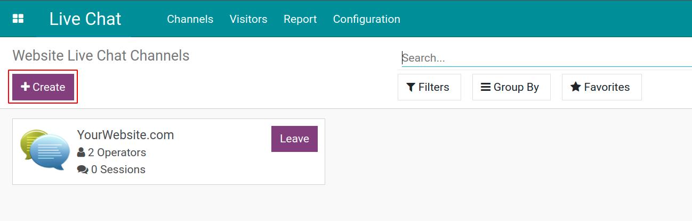Click the hamburger icon in Group By
The width and height of the screenshot is (692, 221).
[x=486, y=87]
